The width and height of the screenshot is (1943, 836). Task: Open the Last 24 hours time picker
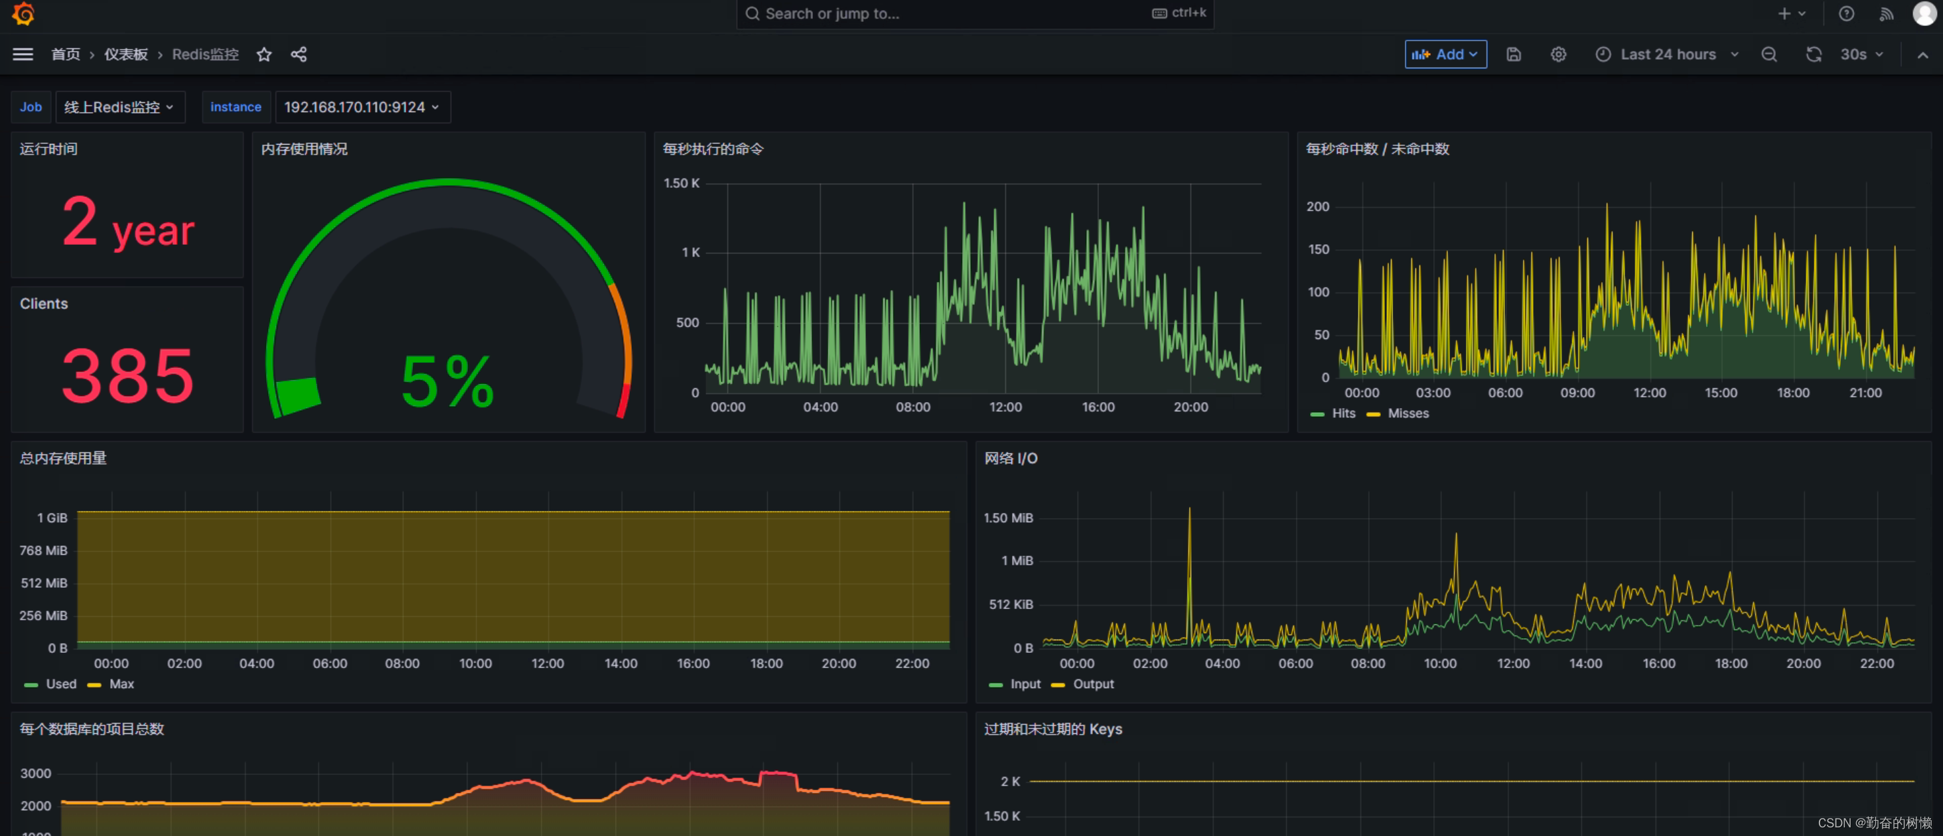pyautogui.click(x=1667, y=54)
